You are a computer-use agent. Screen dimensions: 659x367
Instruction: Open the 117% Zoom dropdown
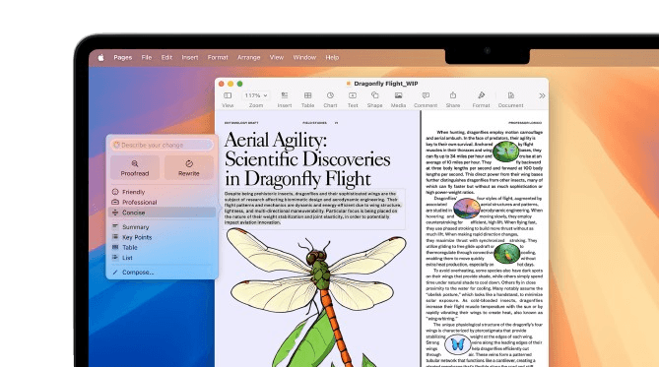[x=255, y=95]
